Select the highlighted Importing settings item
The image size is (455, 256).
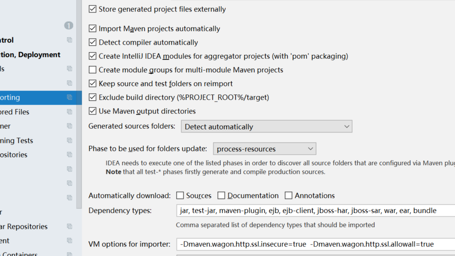pos(11,97)
